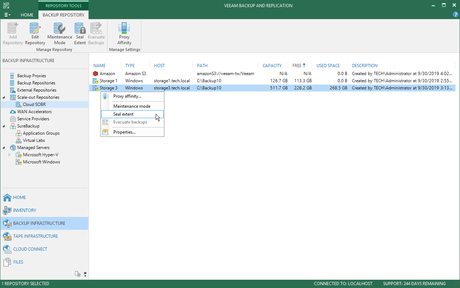This screenshot has width=460, height=288.
Task: Open the Edit Repository ribbon tool
Action: [x=35, y=34]
